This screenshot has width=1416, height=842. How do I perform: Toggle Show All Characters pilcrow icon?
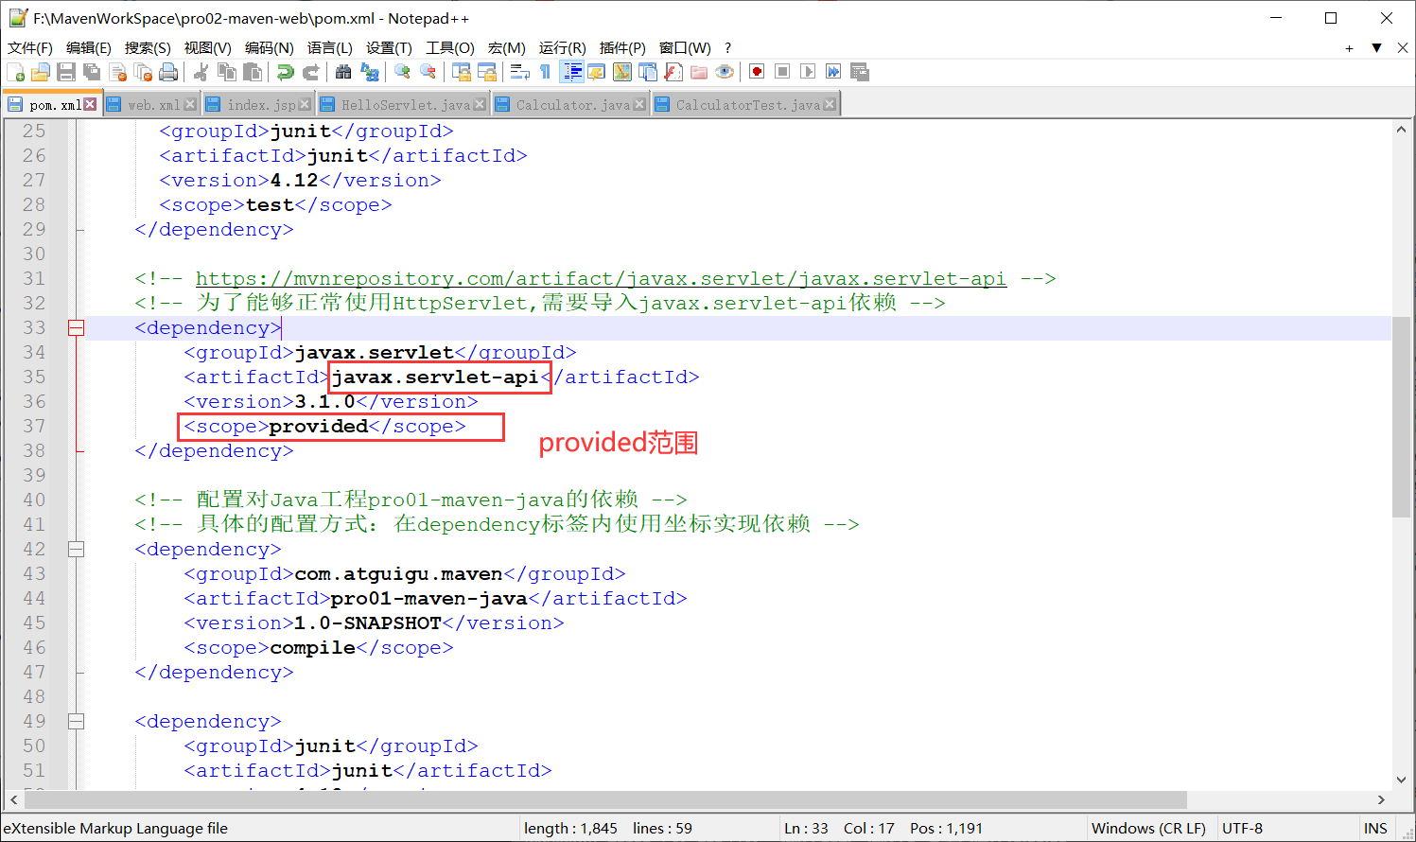pos(545,72)
